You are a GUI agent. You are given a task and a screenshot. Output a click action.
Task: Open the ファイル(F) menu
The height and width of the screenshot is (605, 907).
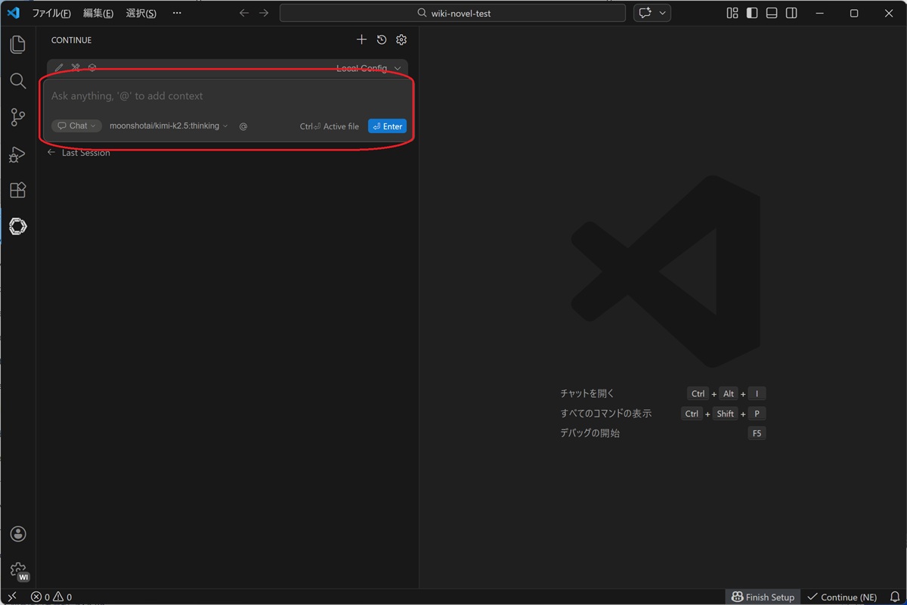[x=51, y=14]
